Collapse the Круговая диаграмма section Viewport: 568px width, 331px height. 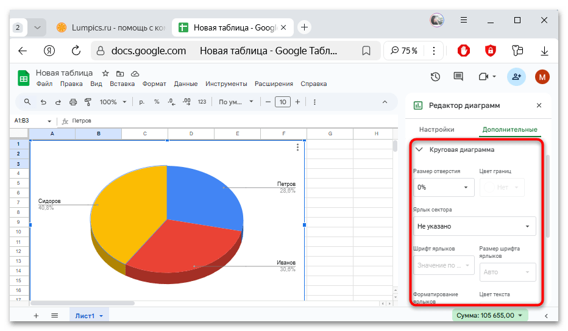coord(419,149)
